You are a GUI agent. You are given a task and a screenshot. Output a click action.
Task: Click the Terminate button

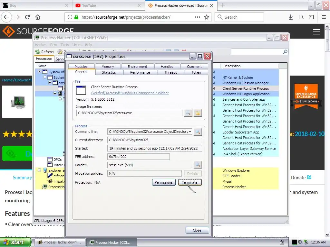tap(189, 182)
